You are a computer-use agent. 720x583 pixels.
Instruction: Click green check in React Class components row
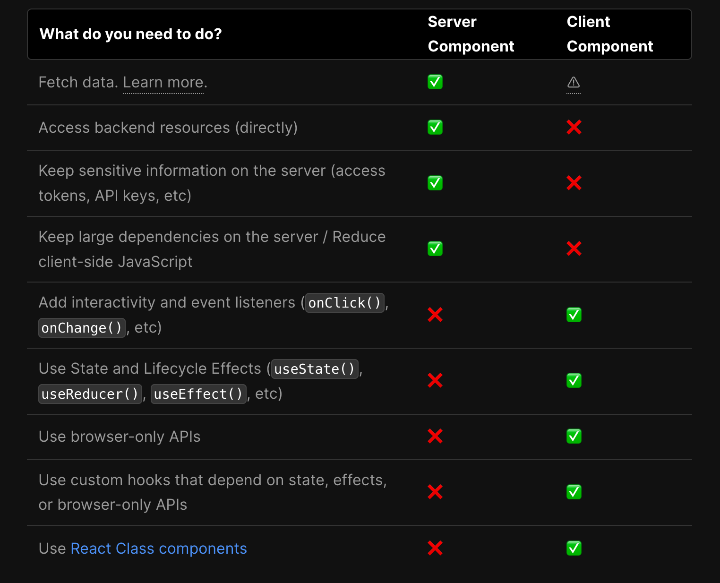pos(574,548)
